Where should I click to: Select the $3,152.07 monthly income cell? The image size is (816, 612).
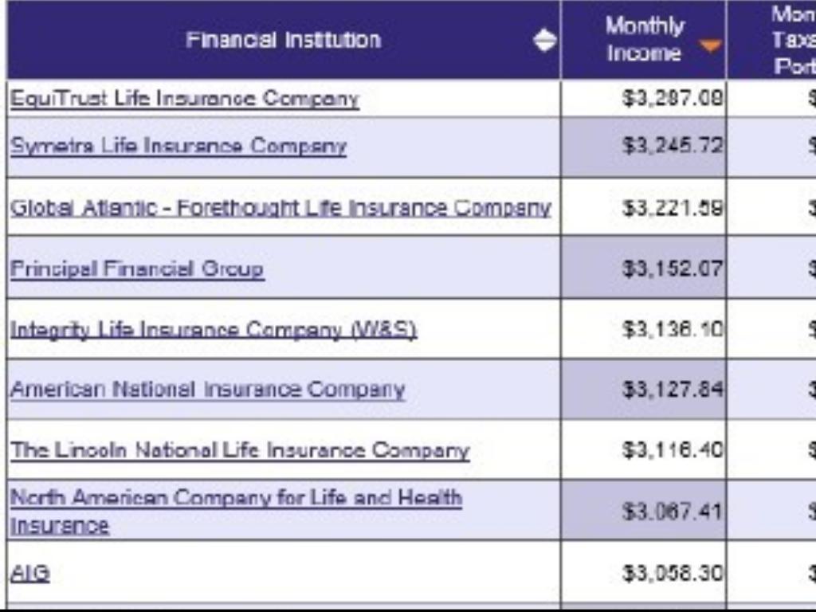pyautogui.click(x=672, y=269)
